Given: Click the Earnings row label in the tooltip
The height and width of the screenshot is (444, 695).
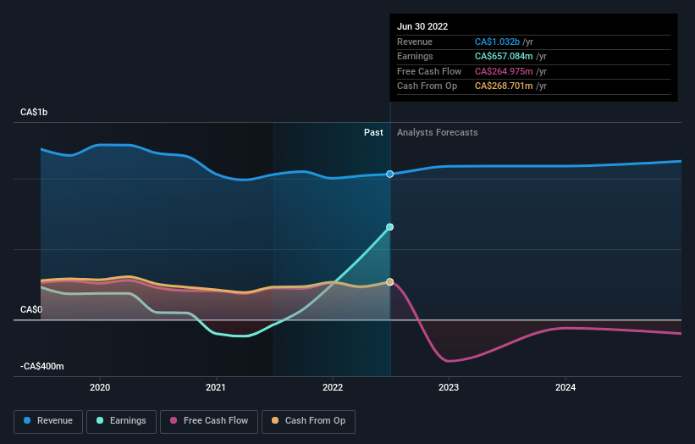Looking at the screenshot, I should (x=415, y=56).
